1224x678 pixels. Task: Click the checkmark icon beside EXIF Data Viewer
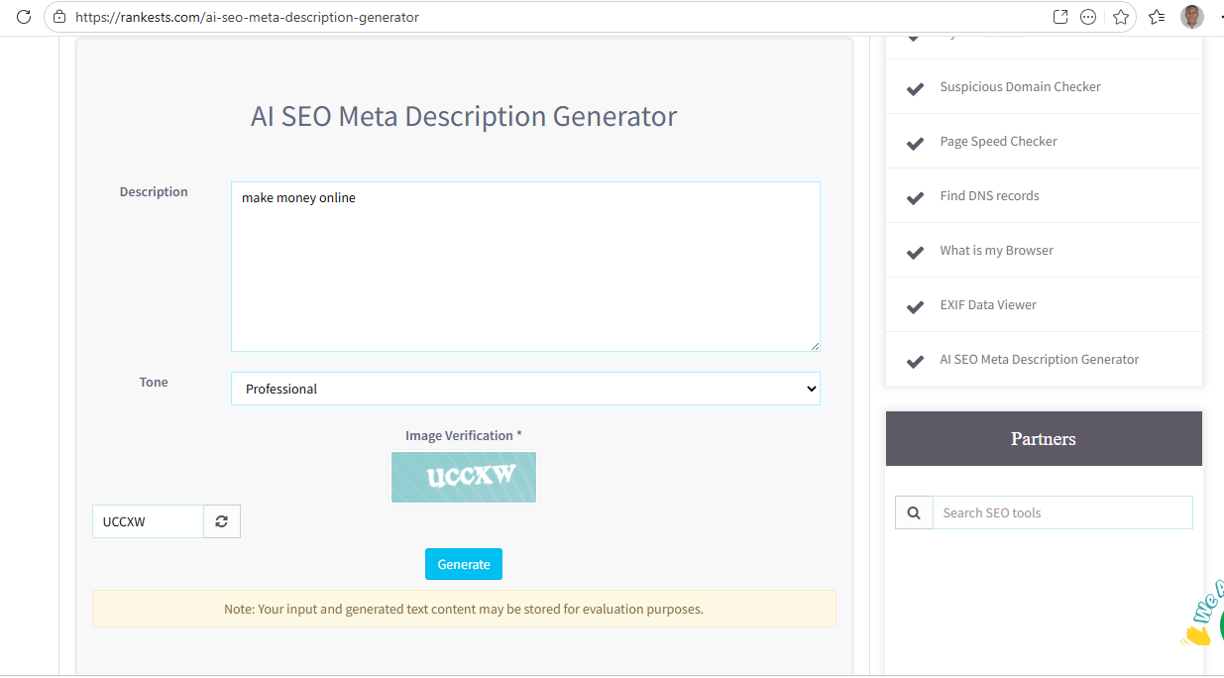click(x=916, y=306)
